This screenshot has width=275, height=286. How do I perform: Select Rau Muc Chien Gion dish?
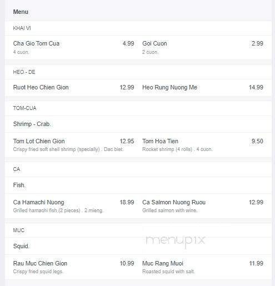point(40,263)
